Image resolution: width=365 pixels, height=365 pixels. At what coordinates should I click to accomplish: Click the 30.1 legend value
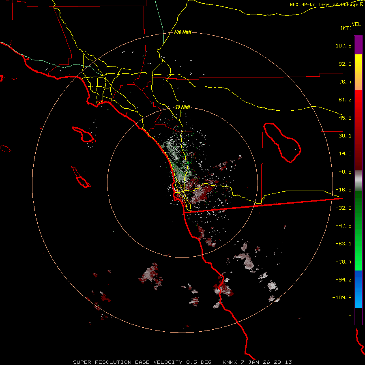345,136
